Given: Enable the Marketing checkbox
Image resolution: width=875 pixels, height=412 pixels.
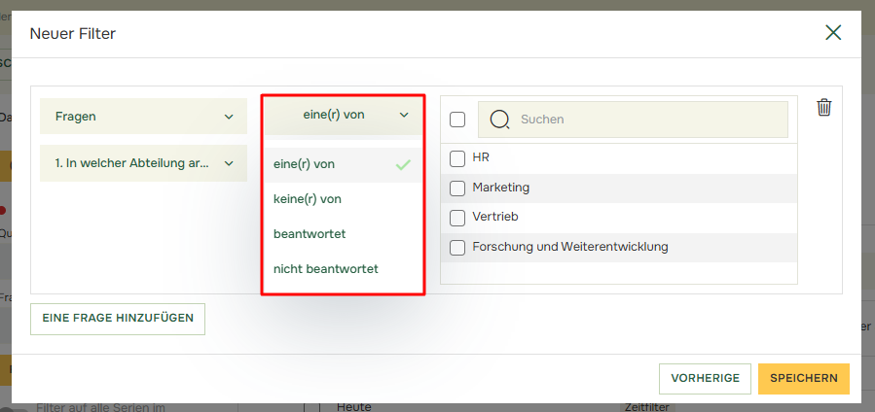Looking at the screenshot, I should (457, 188).
